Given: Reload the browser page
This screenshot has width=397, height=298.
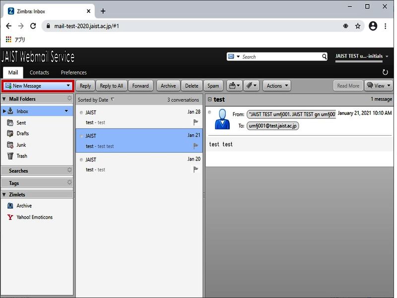Looking at the screenshot, I should pyautogui.click(x=33, y=26).
